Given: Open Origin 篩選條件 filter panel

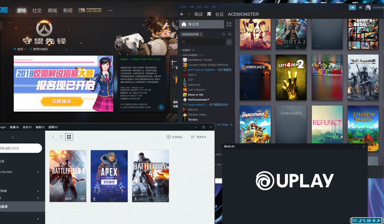Looking at the screenshot, I should point(199,137).
